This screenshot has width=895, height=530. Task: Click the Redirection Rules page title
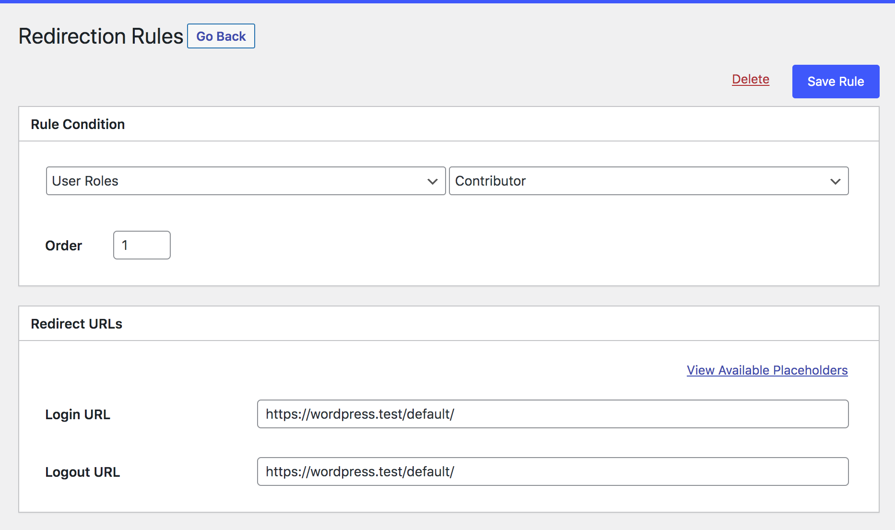tap(100, 35)
